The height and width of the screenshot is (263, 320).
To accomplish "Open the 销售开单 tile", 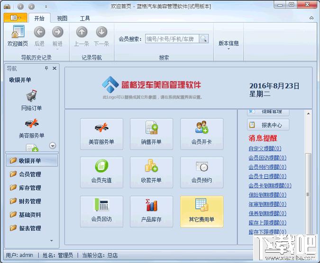I will 151,134.
